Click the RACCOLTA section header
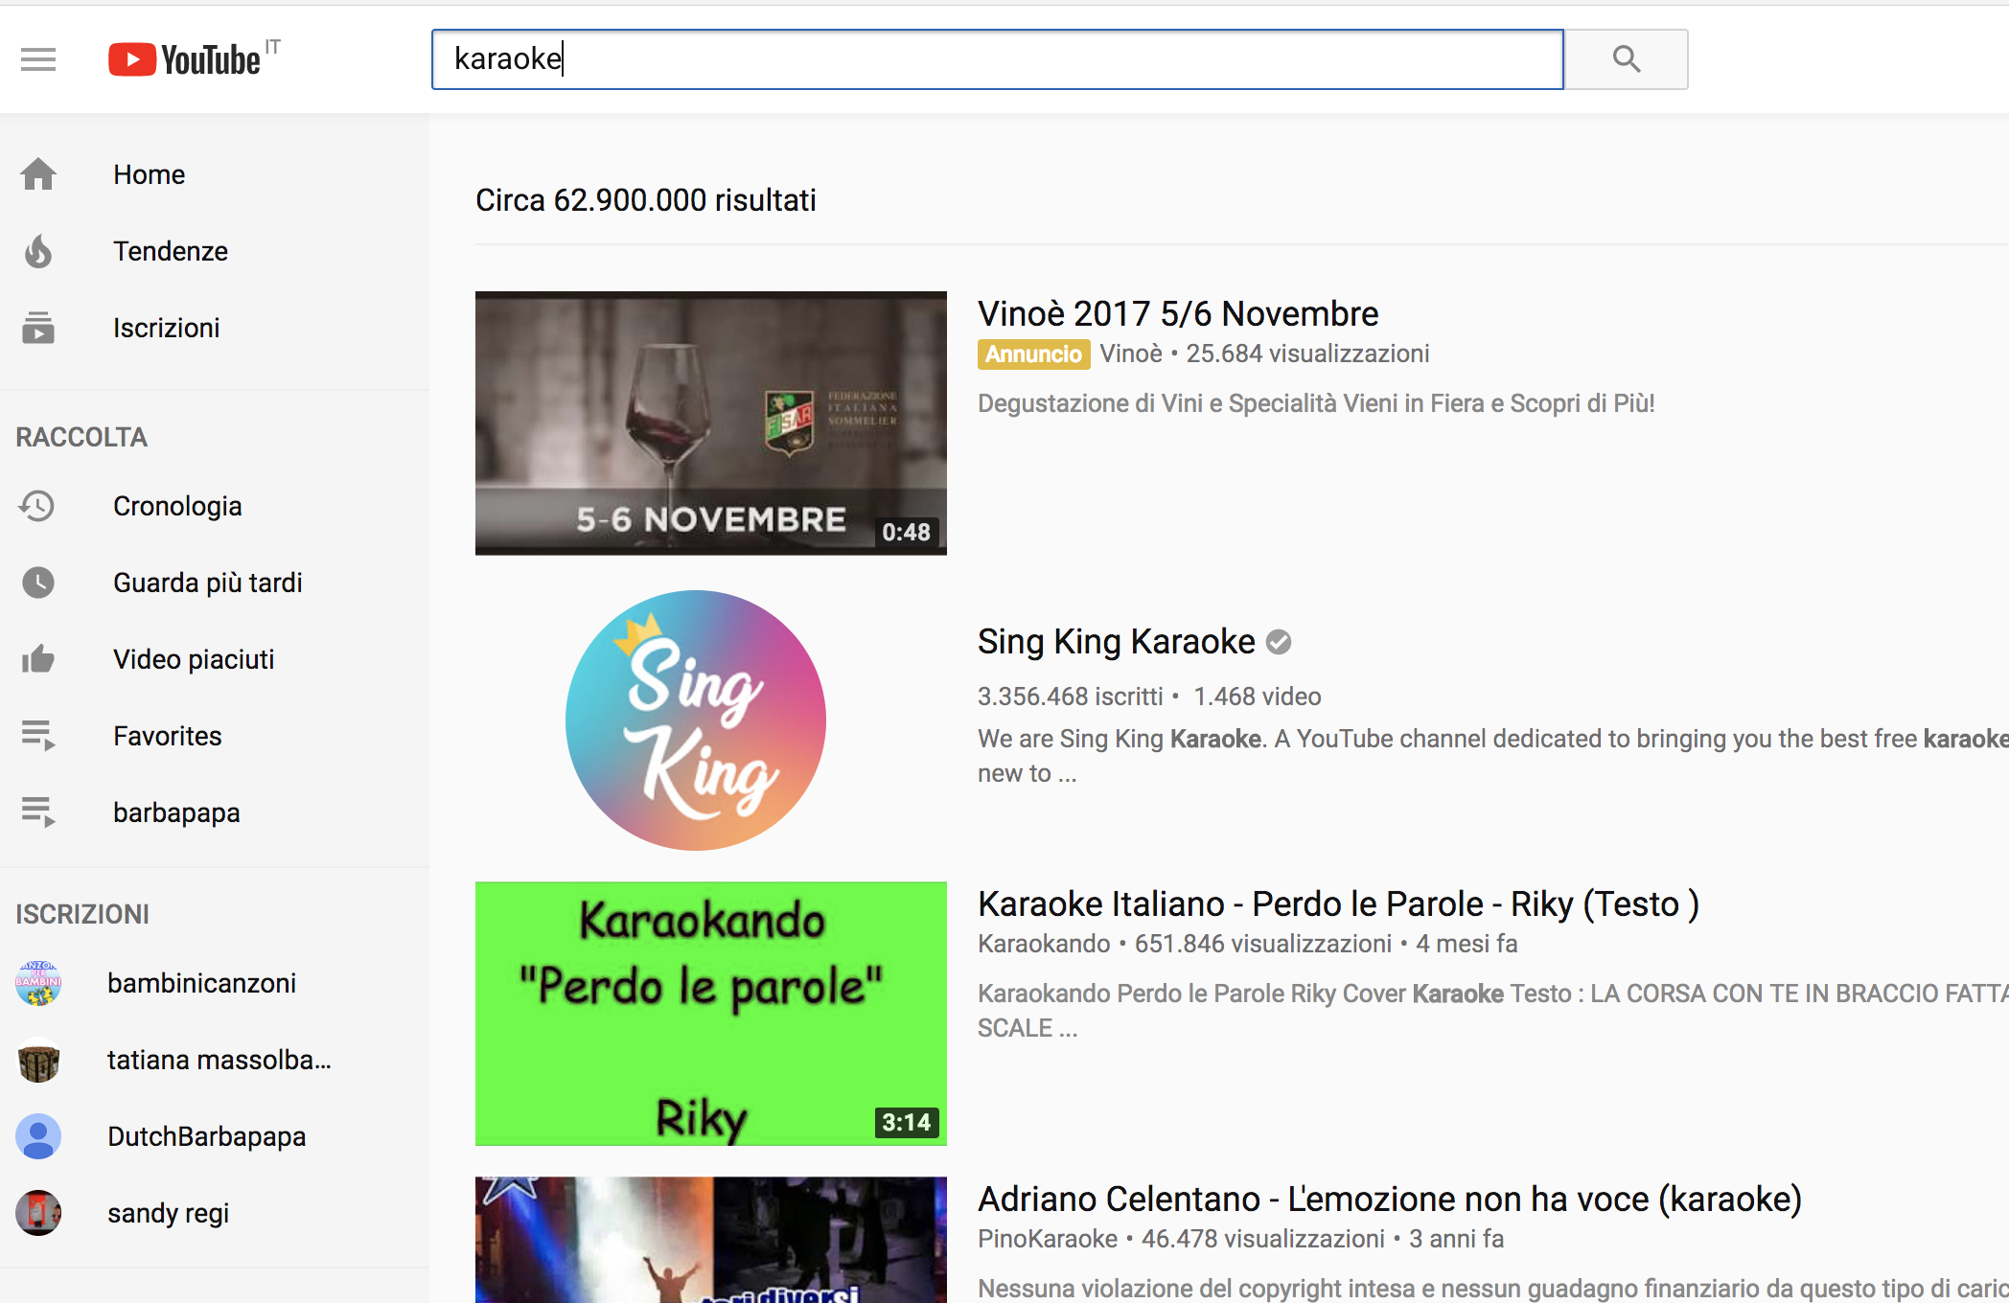2009x1303 pixels. [81, 438]
